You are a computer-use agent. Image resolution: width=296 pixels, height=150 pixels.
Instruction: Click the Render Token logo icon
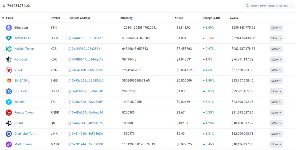9,112
